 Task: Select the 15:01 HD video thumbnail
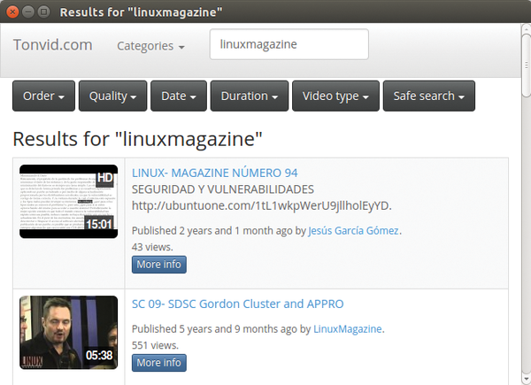[x=69, y=202]
